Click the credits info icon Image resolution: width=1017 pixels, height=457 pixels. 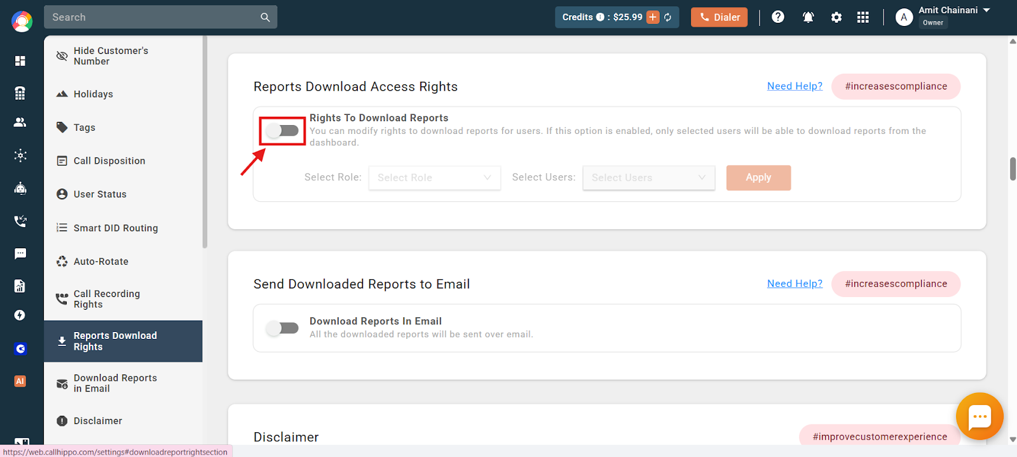(600, 17)
